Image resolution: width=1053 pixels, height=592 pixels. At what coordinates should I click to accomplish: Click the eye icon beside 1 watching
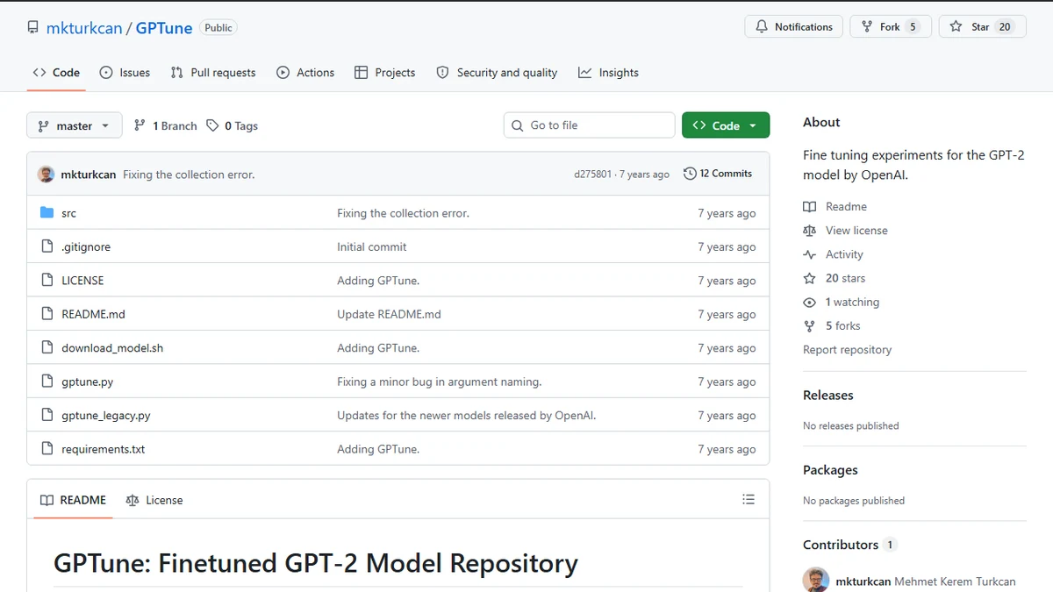[x=809, y=302]
